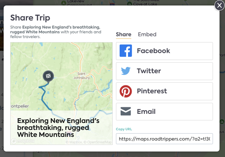Click the mapbox logo on map preview
225x157 pixels.
coord(23,141)
